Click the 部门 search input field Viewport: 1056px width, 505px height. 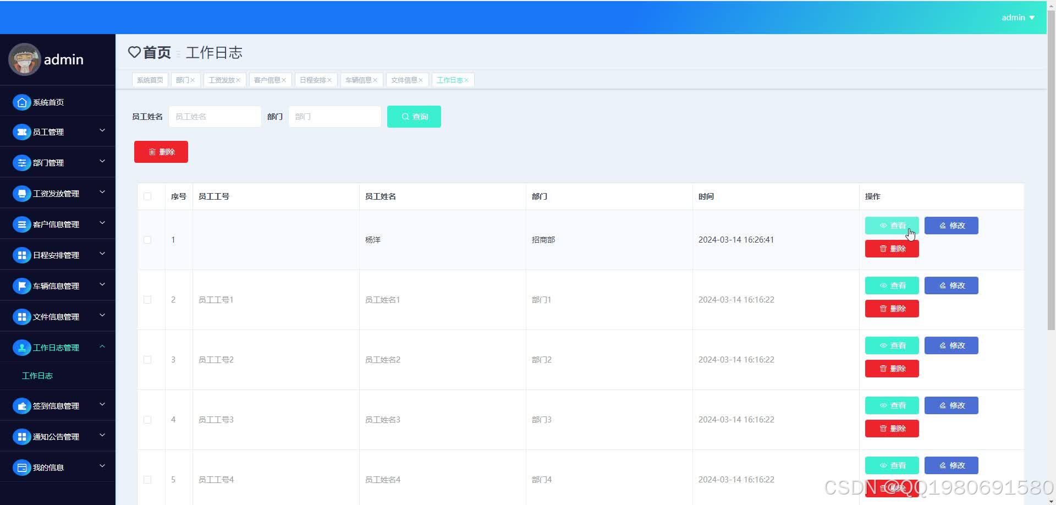[335, 117]
